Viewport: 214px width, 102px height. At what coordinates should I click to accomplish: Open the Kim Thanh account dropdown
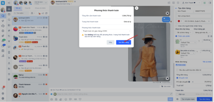[x=191, y=3]
